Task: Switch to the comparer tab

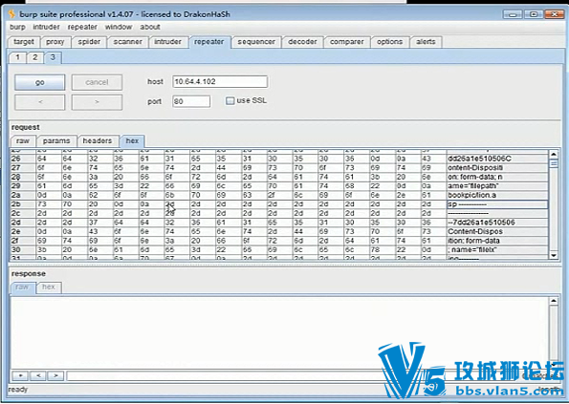Action: click(x=346, y=42)
